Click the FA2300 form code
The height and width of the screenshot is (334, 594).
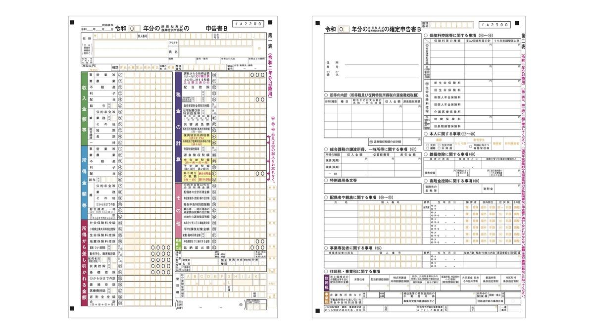[x=494, y=24]
